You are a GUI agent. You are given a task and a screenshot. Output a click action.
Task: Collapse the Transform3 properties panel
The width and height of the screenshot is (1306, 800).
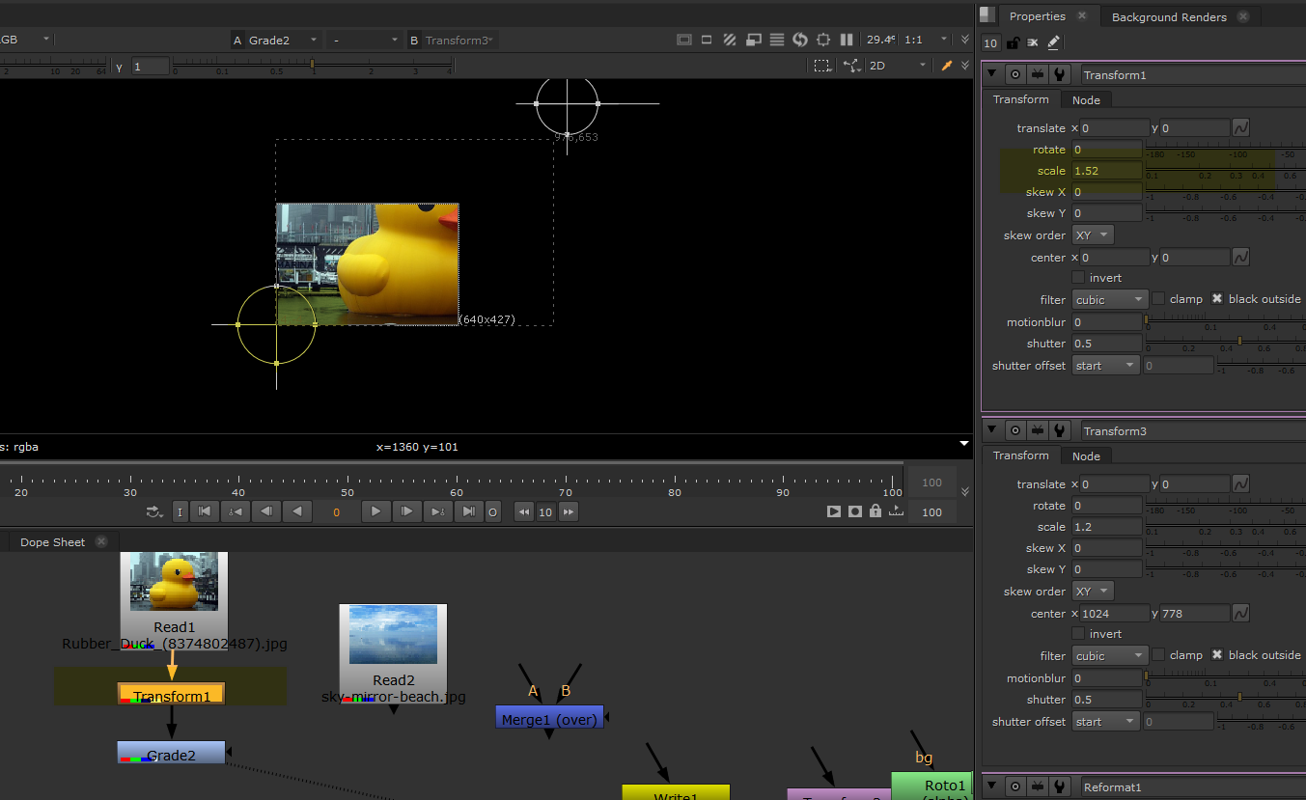click(x=991, y=430)
